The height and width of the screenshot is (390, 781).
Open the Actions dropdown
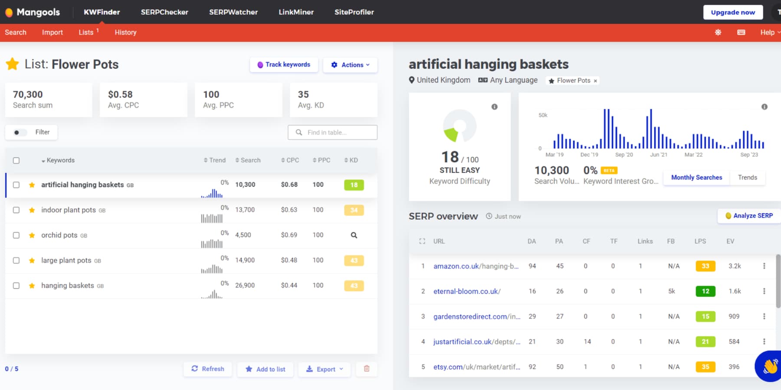tap(350, 65)
